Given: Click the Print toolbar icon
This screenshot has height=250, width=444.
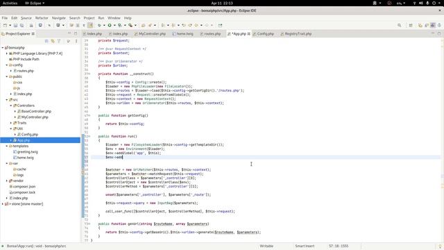Looking at the screenshot, I should [31, 25].
